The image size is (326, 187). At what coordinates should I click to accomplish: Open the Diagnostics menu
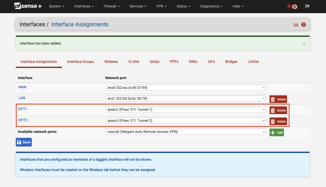click(211, 6)
